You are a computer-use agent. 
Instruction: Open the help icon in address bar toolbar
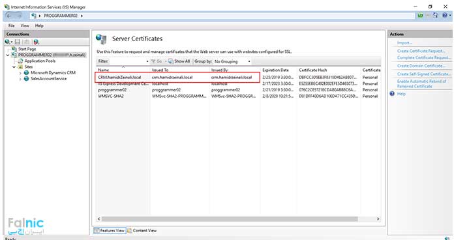[x=444, y=16]
